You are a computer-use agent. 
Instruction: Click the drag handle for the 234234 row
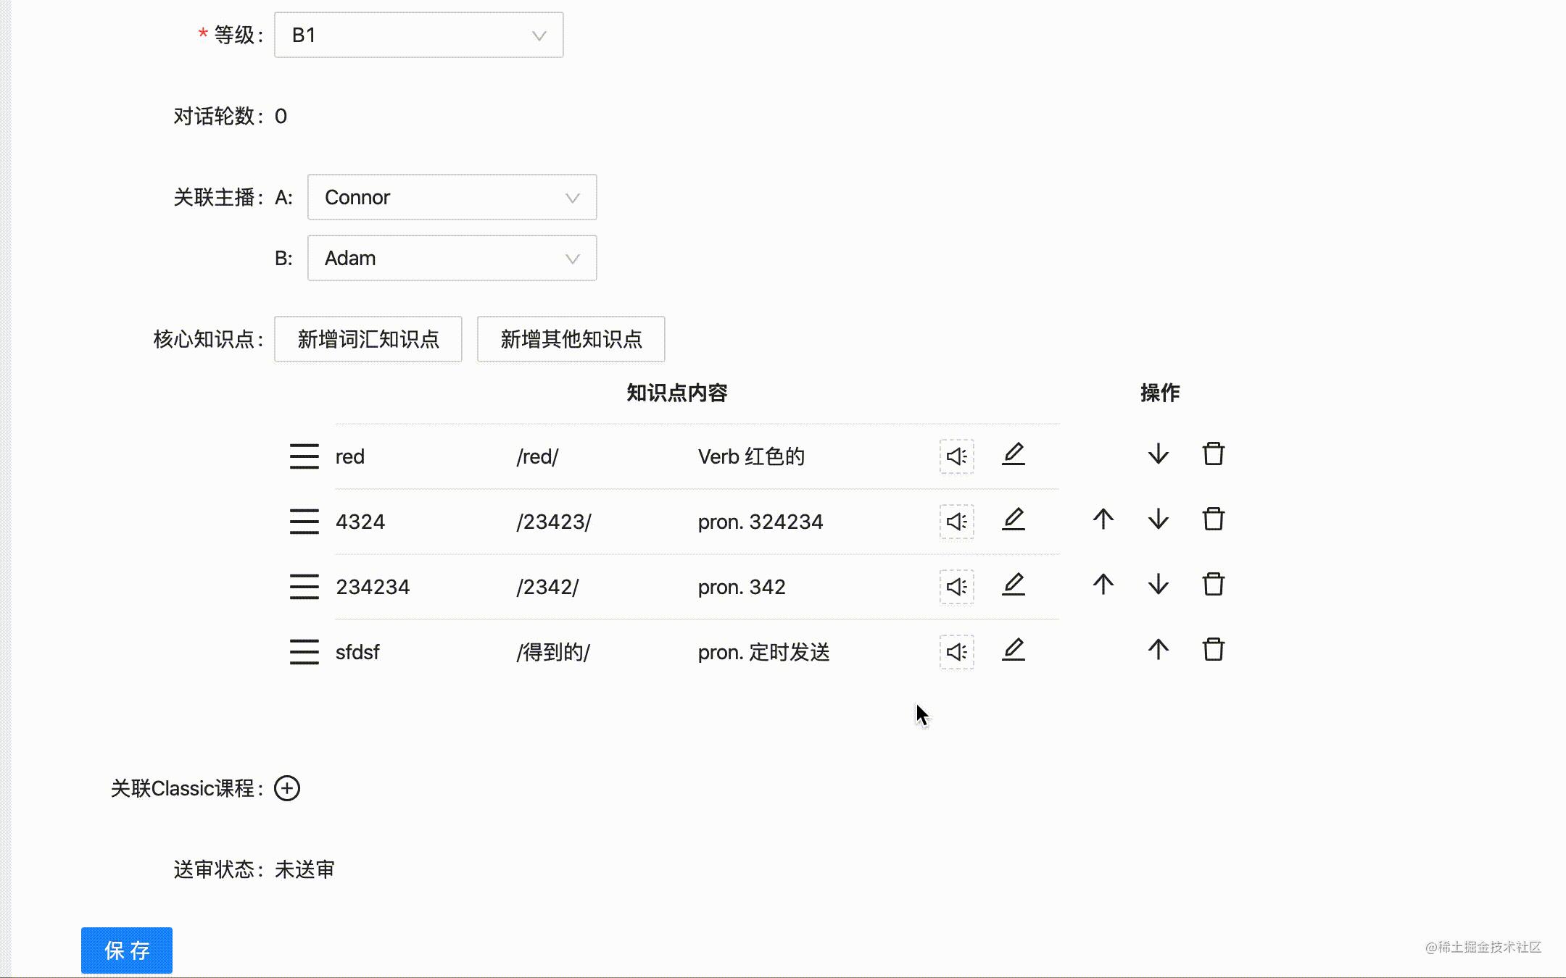(x=304, y=587)
